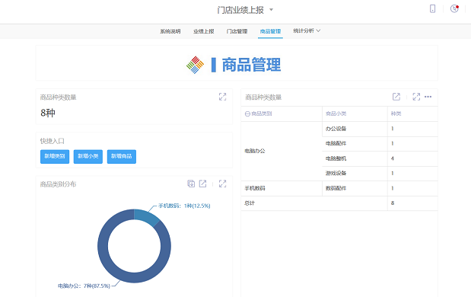Click the 手机数码: 1种(12.5%) chart label

click(x=184, y=206)
